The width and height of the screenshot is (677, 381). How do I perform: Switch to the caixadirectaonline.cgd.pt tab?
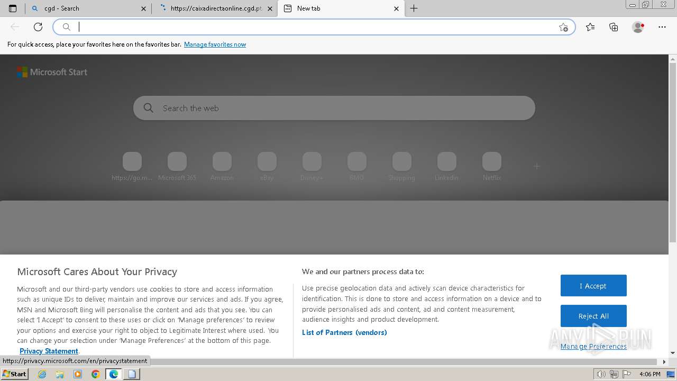(x=215, y=8)
